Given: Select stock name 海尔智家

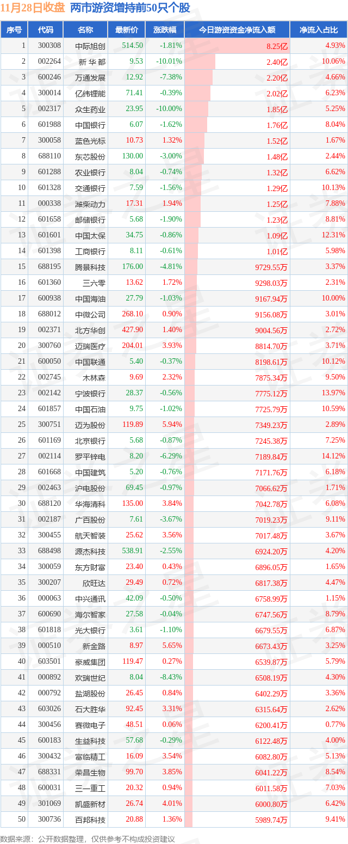Looking at the screenshot, I should 91,615.
